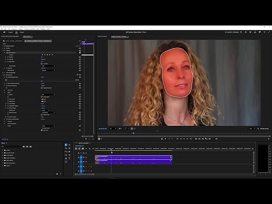Screen dimensions: 272x204
Task: Click the Analyze Frame button
Action: (46, 128)
